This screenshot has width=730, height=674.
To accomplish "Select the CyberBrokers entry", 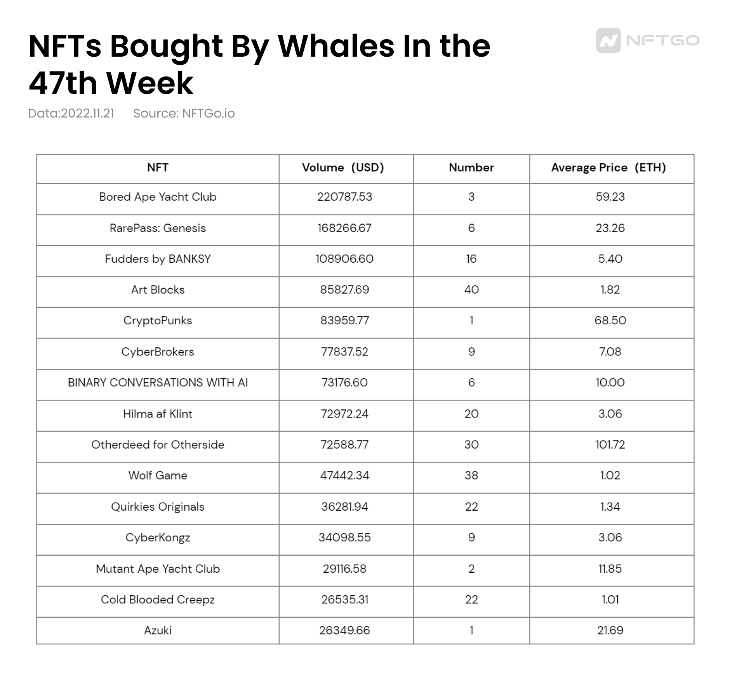I will click(x=158, y=352).
